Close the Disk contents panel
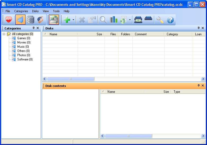This screenshot has height=145, width=207. coord(203,85)
